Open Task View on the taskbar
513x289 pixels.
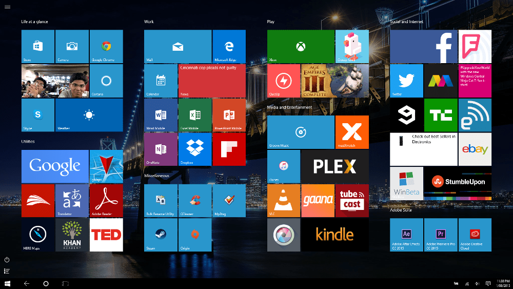pos(65,283)
